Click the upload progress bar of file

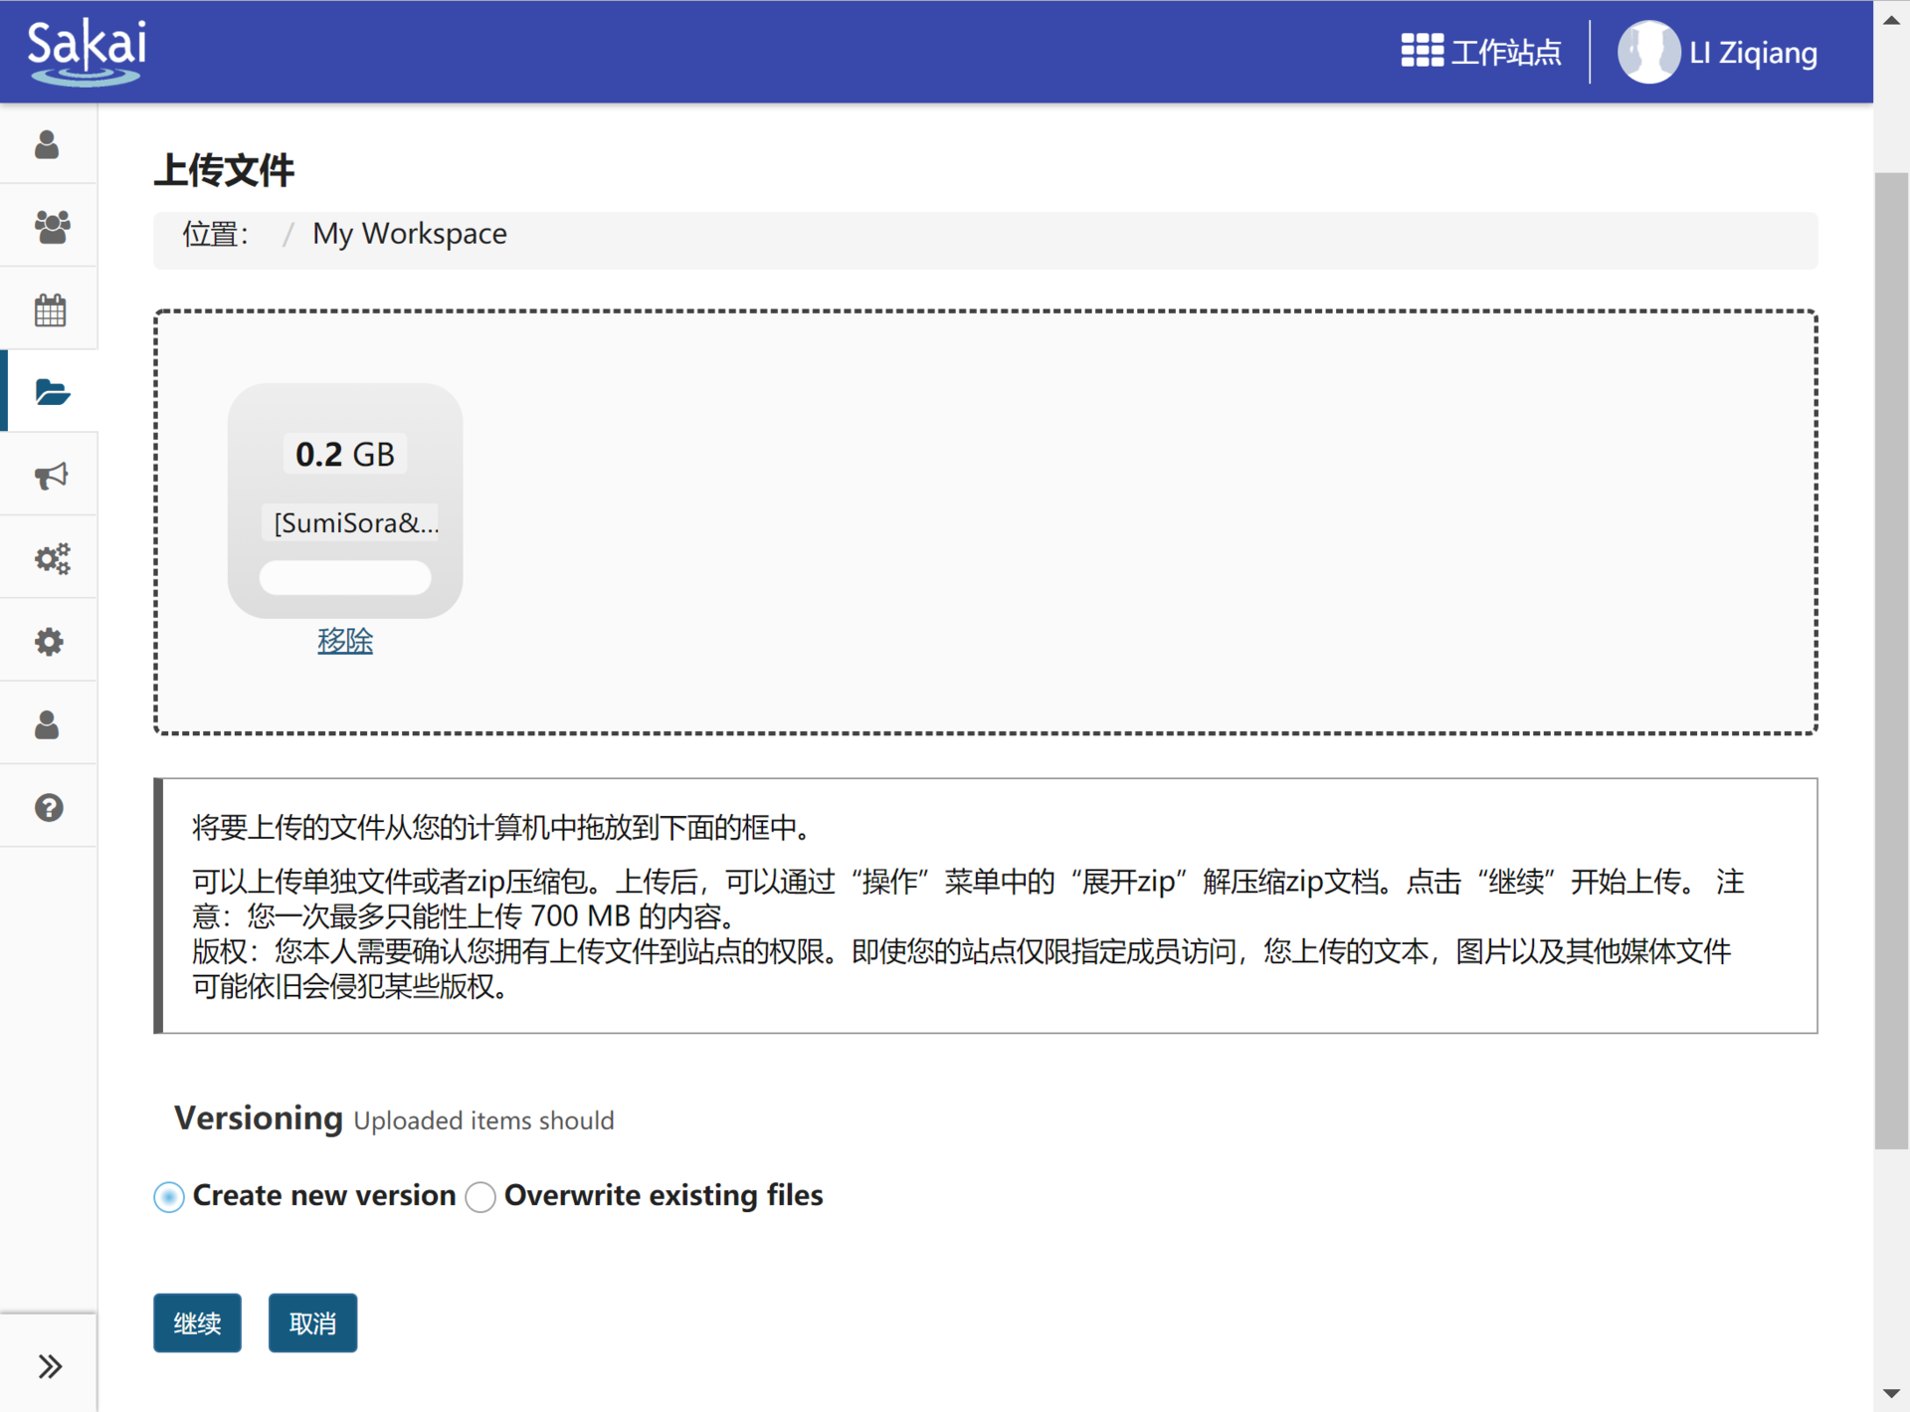[x=344, y=577]
